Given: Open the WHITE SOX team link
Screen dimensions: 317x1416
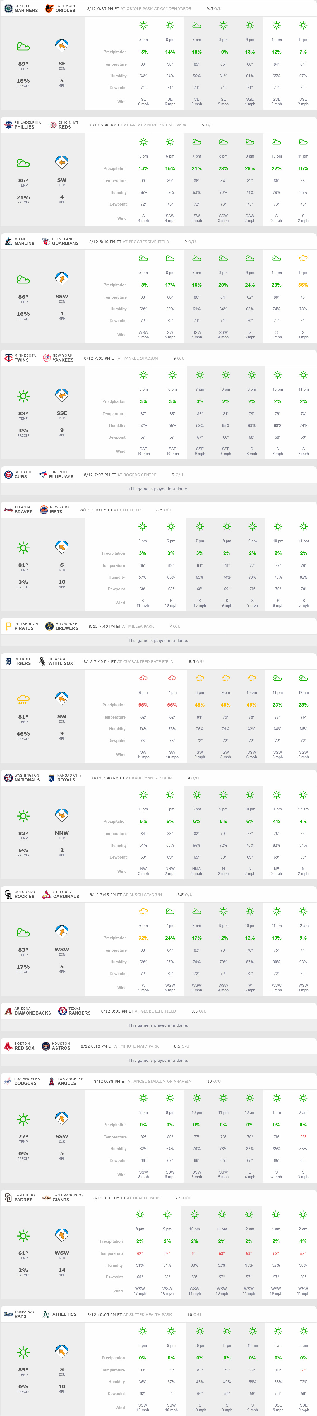Looking at the screenshot, I should point(60,663).
